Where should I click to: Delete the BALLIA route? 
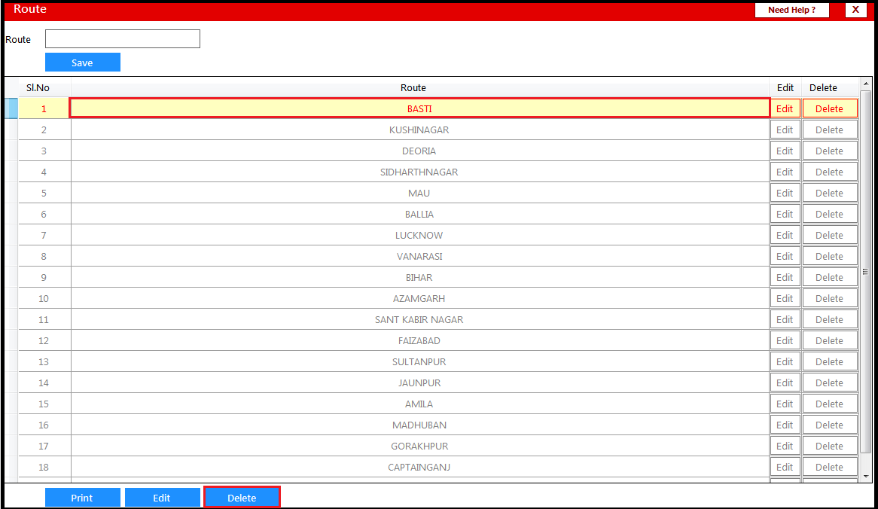coord(829,214)
